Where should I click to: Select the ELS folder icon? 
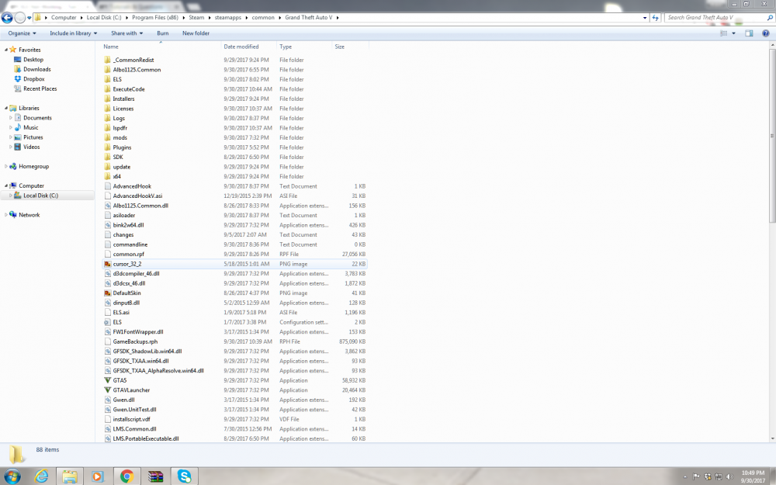coord(107,79)
